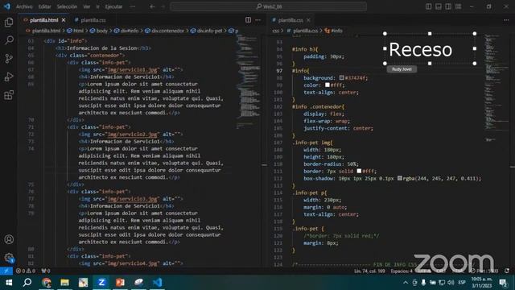Open the Accounts menu icon
Image resolution: width=515 pixels, height=290 pixels.
click(9, 239)
